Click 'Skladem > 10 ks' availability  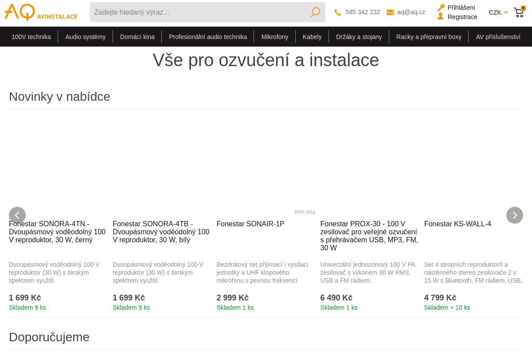tap(447, 308)
